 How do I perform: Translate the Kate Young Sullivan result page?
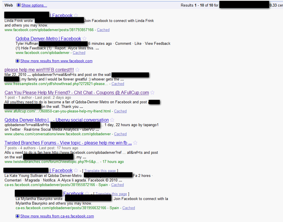coord(100,171)
